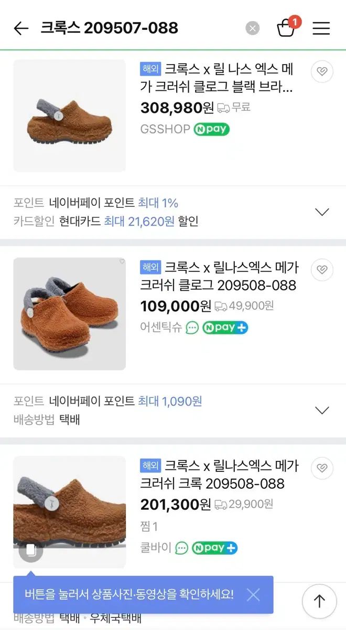The width and height of the screenshot is (346, 630).
Task: Dismiss the blue photo-video tooltip
Action: [253, 595]
